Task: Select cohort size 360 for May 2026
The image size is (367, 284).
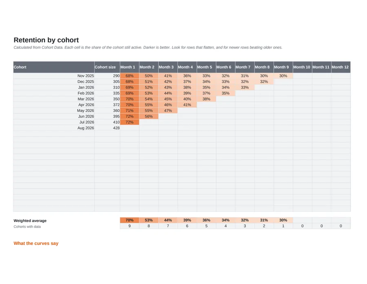Action: pos(107,111)
